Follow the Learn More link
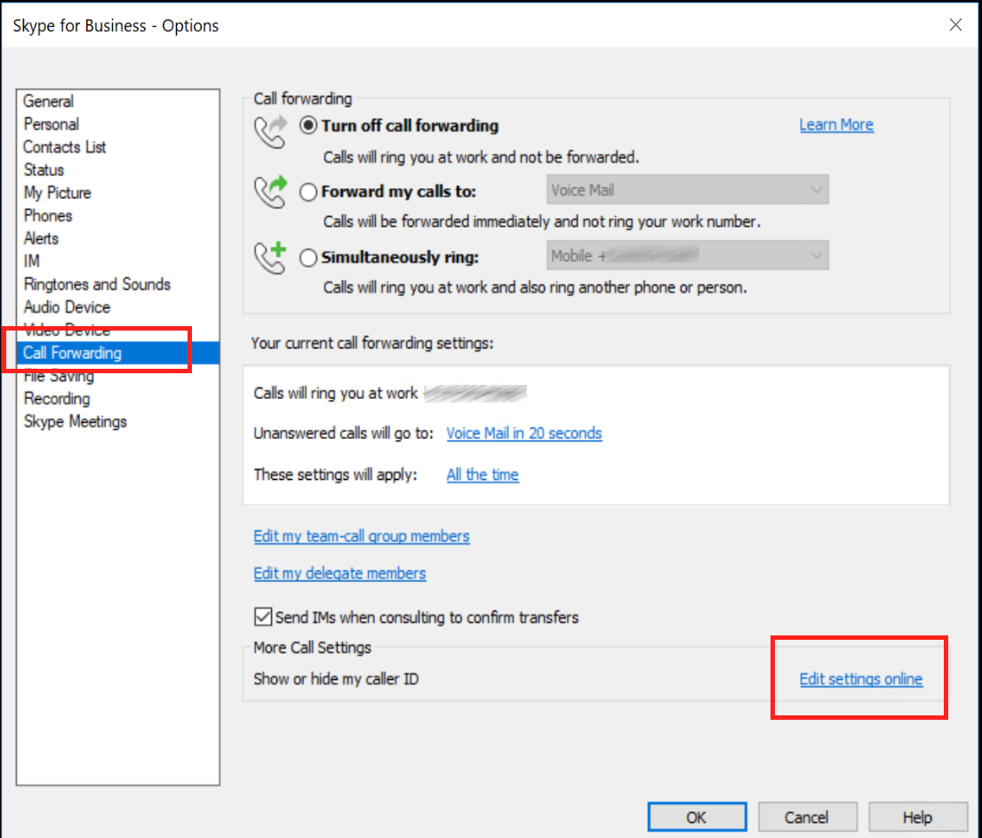The image size is (982, 838). coord(836,124)
